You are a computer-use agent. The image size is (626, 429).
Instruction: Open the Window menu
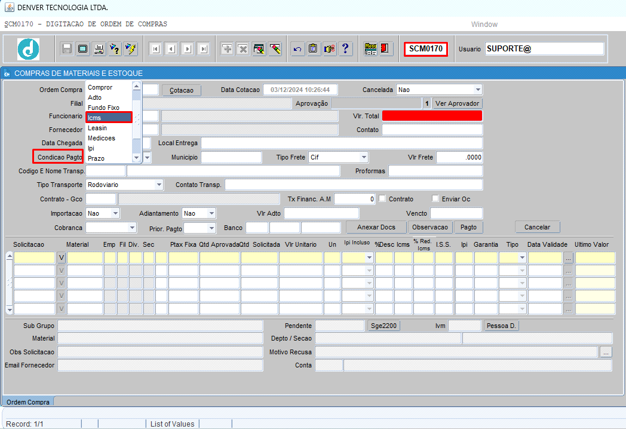pyautogui.click(x=484, y=24)
